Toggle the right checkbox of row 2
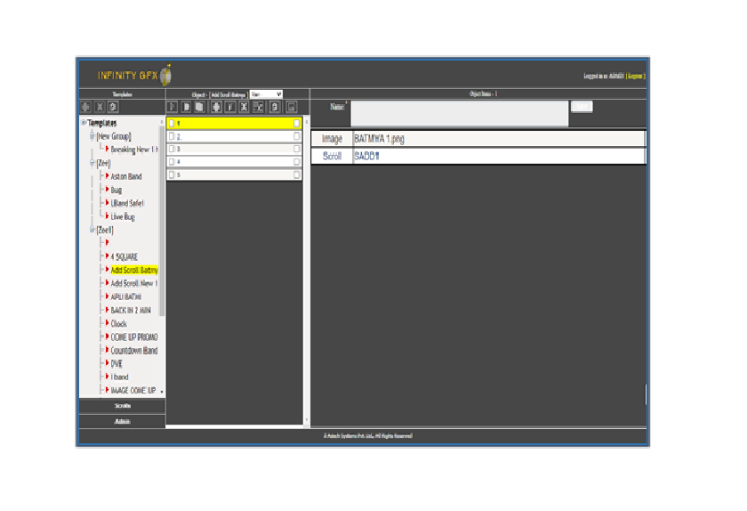The height and width of the screenshot is (511, 747). point(297,137)
